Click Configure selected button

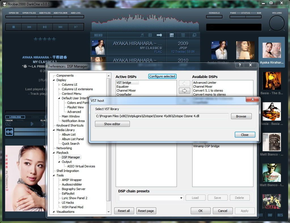(x=162, y=76)
